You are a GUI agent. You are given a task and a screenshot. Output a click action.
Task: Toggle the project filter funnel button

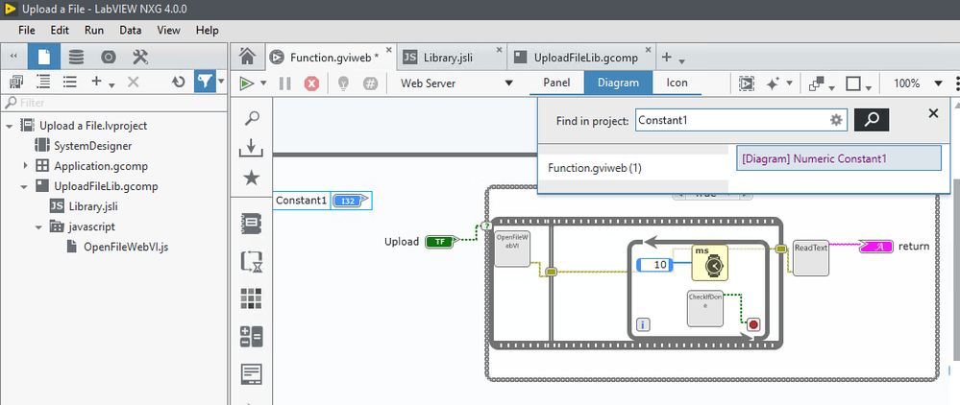coord(205,82)
